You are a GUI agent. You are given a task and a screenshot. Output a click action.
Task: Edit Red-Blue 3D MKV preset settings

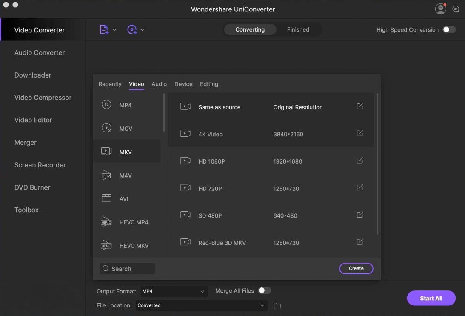point(360,242)
